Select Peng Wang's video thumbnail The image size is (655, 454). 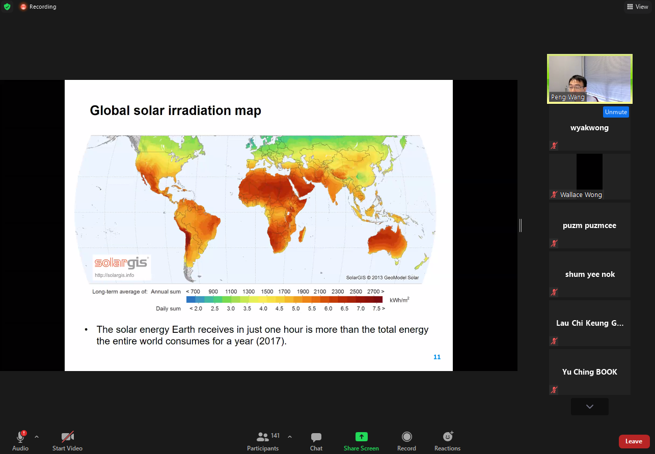pos(590,79)
